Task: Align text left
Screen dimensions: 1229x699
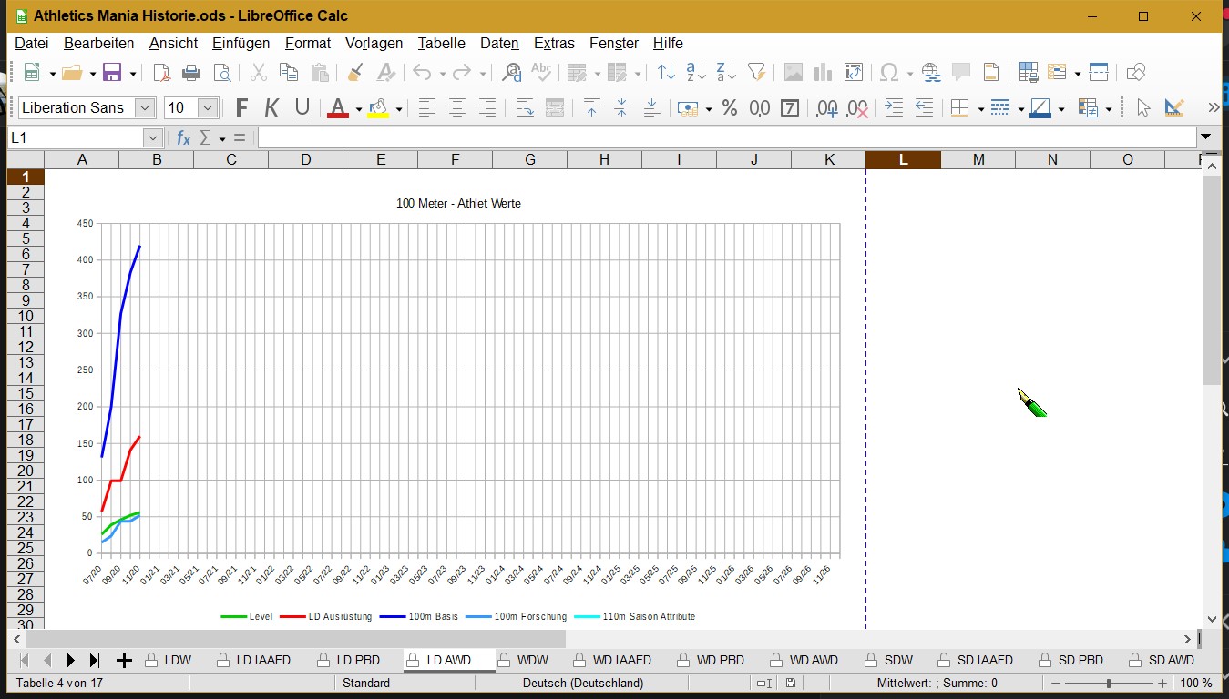Action: click(426, 108)
